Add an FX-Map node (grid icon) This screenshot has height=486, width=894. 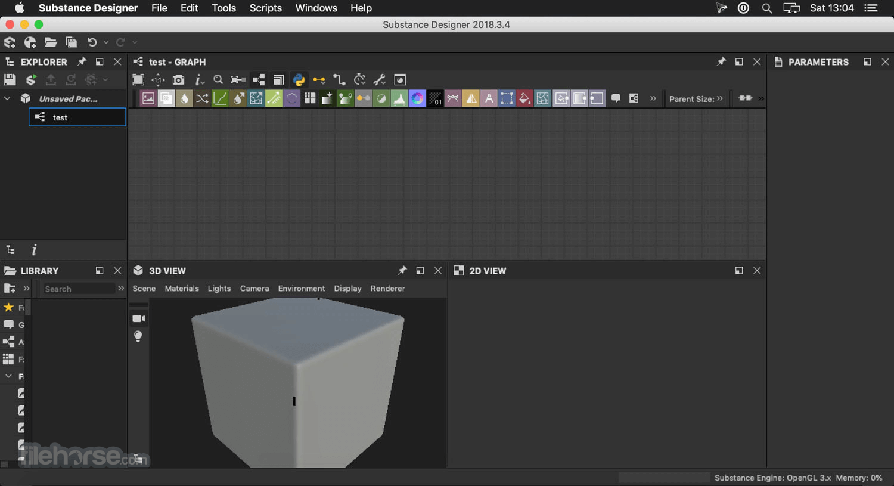(x=309, y=98)
